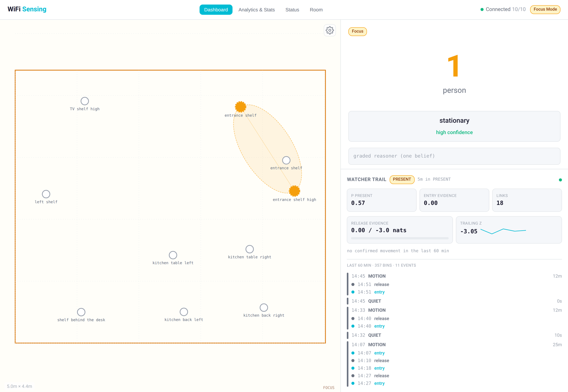Click the '5m in PRESENT' text
The height and width of the screenshot is (392, 568).
click(x=434, y=179)
